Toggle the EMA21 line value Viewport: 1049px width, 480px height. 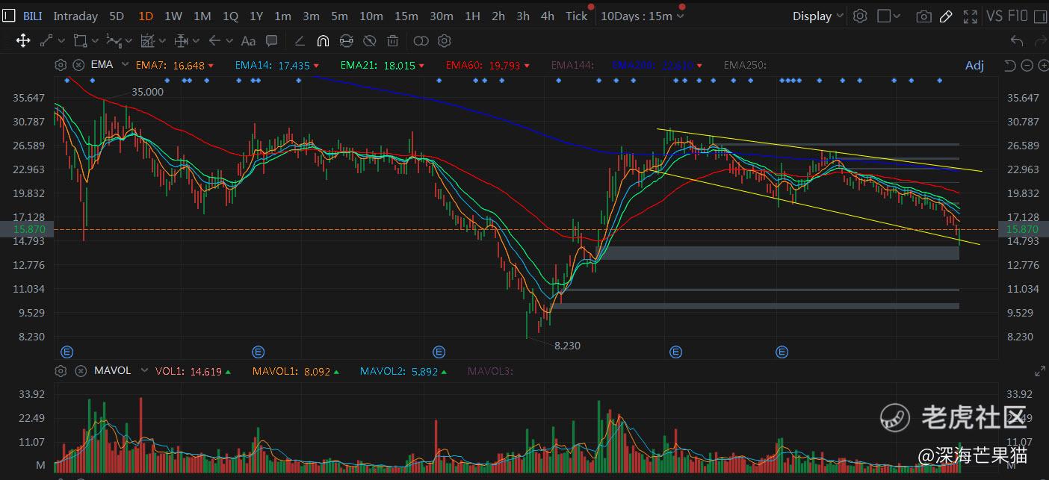pos(382,66)
